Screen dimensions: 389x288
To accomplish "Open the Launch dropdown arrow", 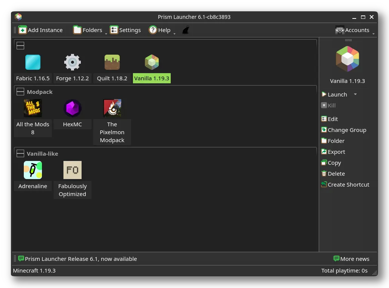I will click(355, 95).
